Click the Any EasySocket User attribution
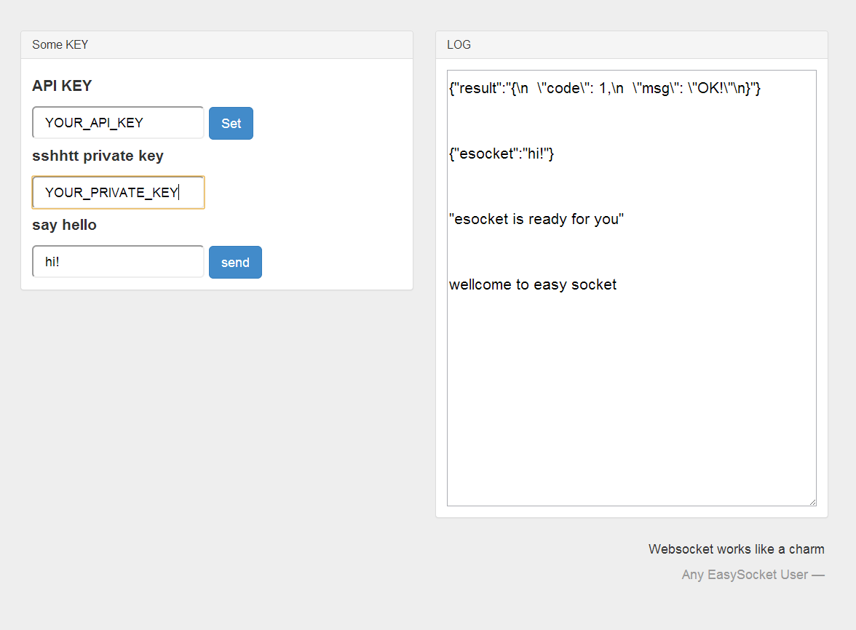Viewport: 856px width, 630px height. (x=753, y=575)
